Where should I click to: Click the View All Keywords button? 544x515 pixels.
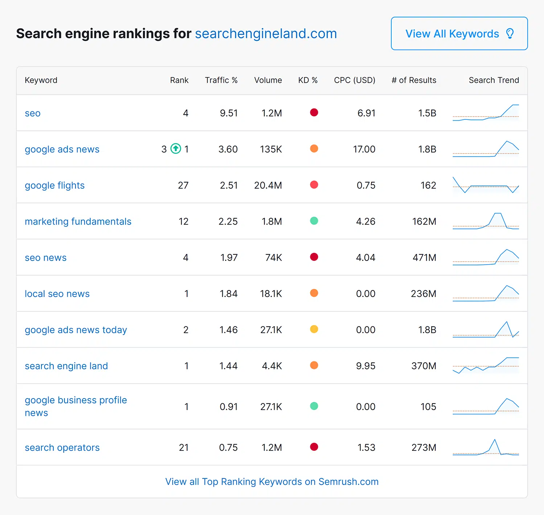tap(459, 33)
